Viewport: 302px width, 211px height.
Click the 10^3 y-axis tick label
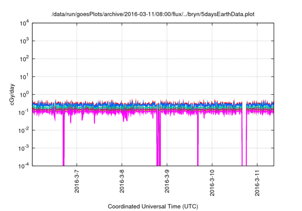point(24,41)
